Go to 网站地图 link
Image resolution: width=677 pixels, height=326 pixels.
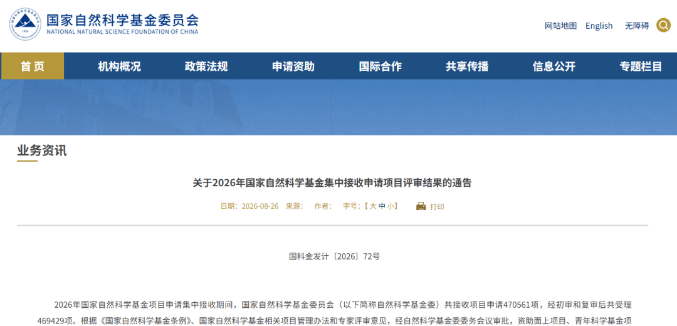click(x=560, y=26)
